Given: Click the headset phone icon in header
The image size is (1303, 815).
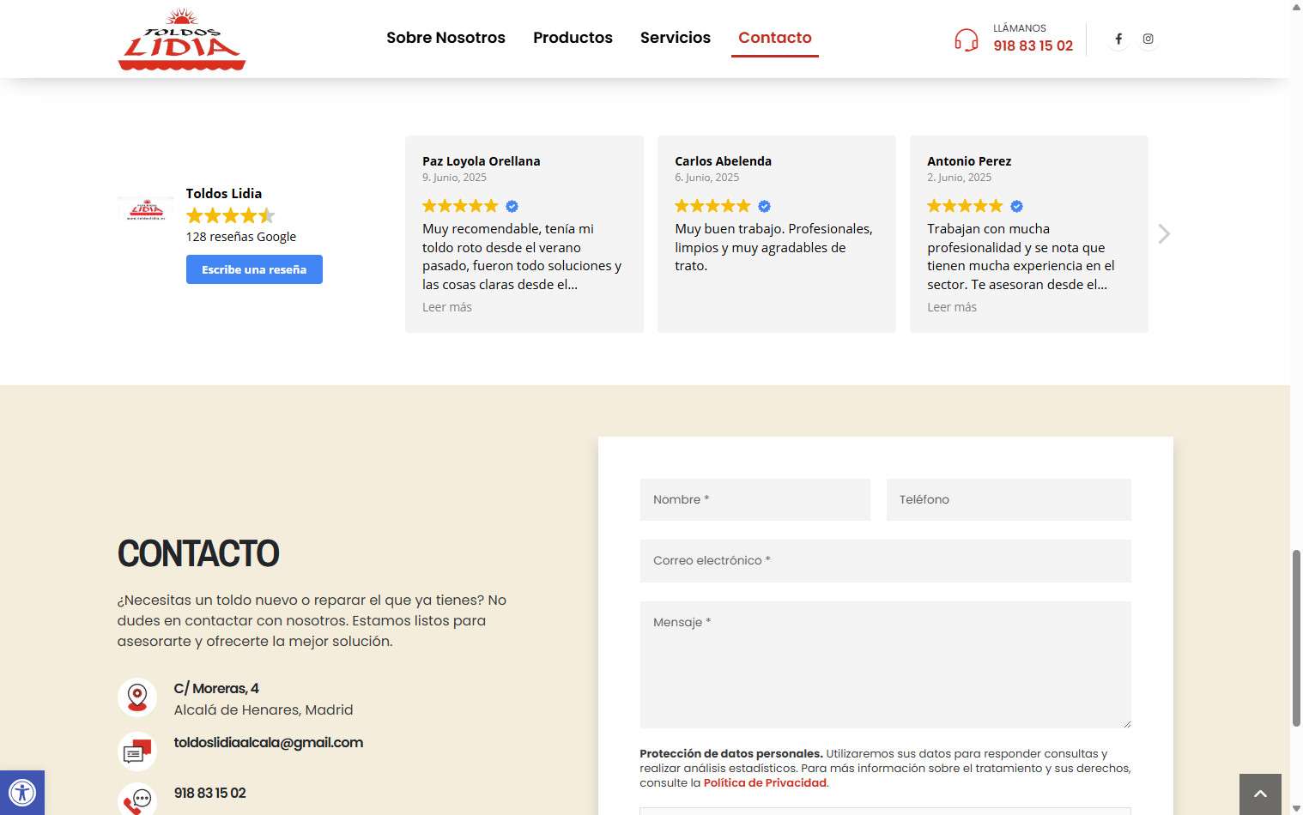Looking at the screenshot, I should [966, 39].
